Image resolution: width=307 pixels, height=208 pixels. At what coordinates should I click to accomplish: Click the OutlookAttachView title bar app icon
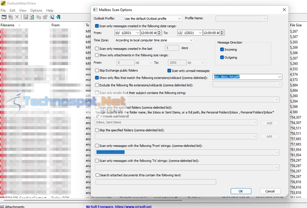coord(3,3)
